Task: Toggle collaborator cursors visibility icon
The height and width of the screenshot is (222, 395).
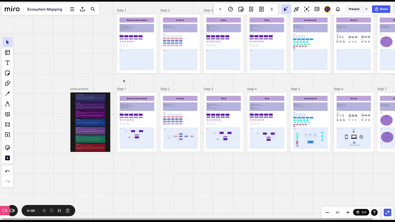Action: click(x=286, y=9)
